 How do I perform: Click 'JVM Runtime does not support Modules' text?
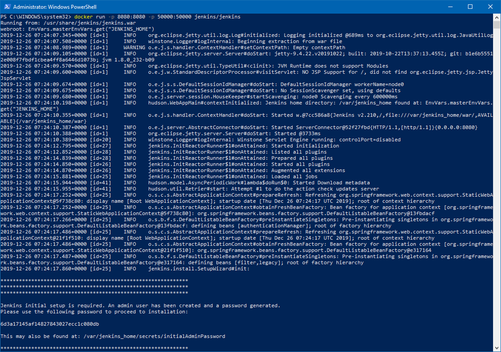(333, 66)
